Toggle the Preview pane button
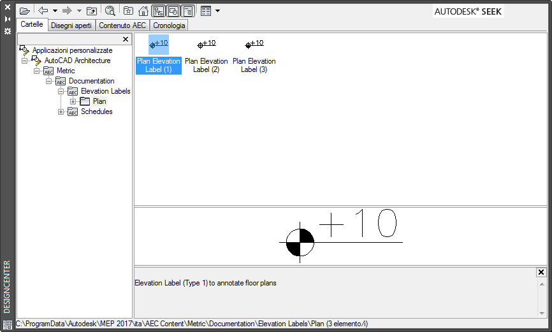552x332 pixels. coord(173,11)
